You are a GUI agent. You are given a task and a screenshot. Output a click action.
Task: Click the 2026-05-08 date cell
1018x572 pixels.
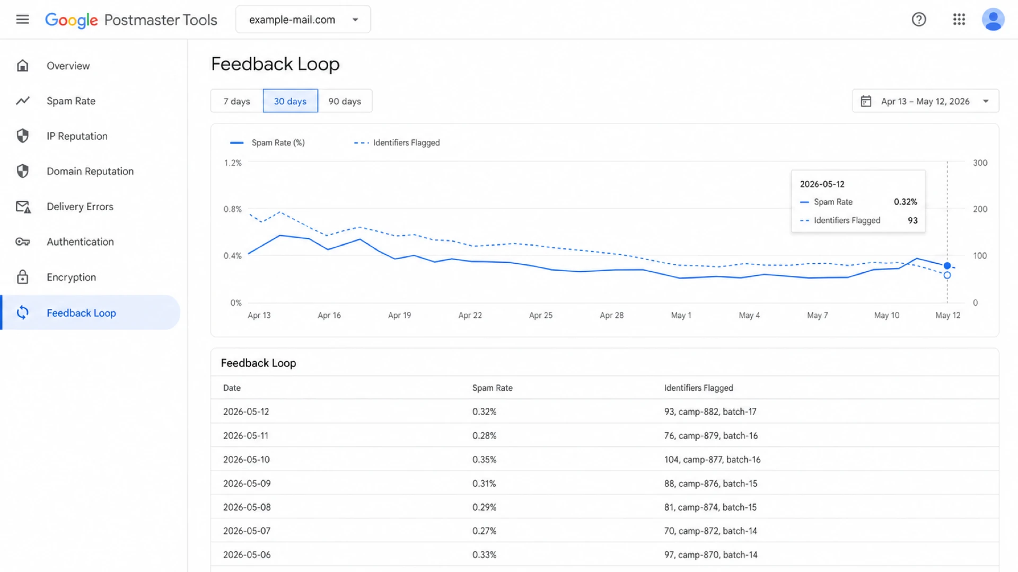tap(247, 507)
